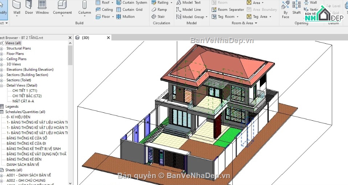Click the Model Group icon
The height and width of the screenshot is (185, 348).
tap(179, 17)
